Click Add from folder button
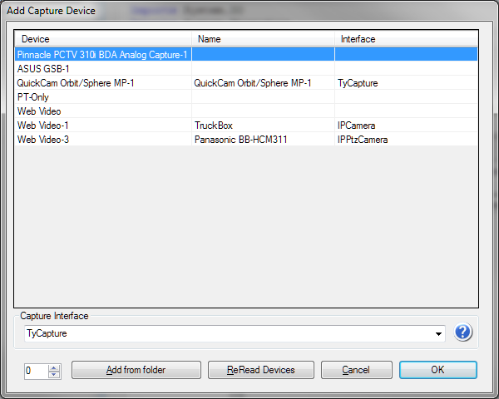 pos(136,370)
